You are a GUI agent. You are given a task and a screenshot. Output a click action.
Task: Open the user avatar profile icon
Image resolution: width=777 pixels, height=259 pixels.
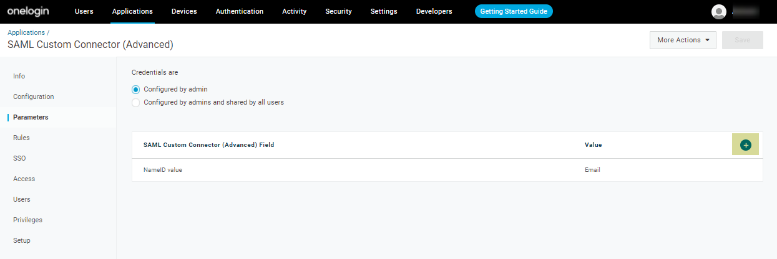click(719, 12)
